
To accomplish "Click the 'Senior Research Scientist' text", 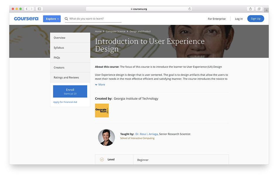I will point(175,134).
